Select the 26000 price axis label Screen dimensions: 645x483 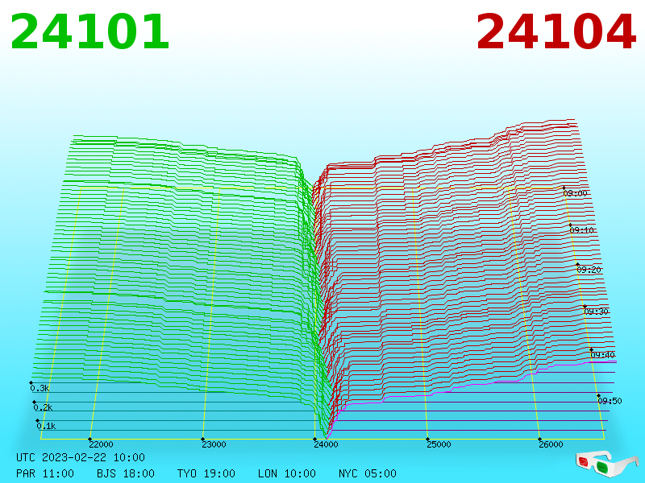click(x=551, y=444)
